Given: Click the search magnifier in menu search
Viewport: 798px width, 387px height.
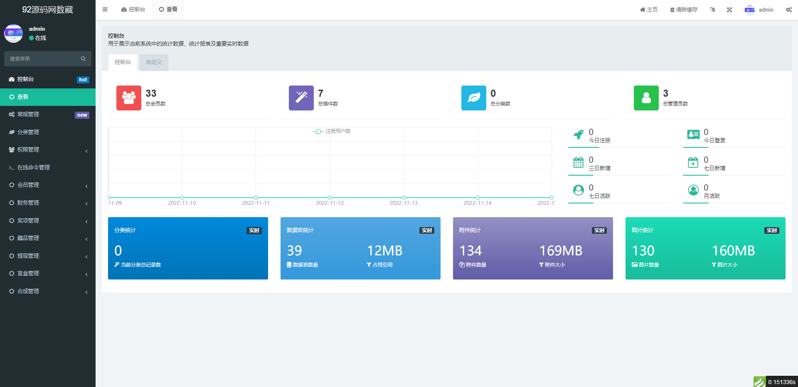Looking at the screenshot, I should click(x=83, y=59).
